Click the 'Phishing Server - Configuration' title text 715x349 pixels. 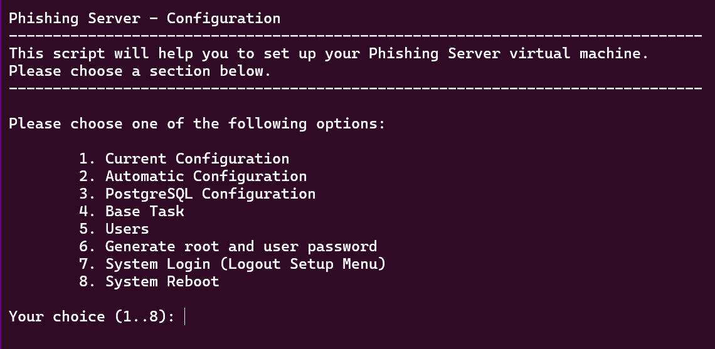click(144, 18)
